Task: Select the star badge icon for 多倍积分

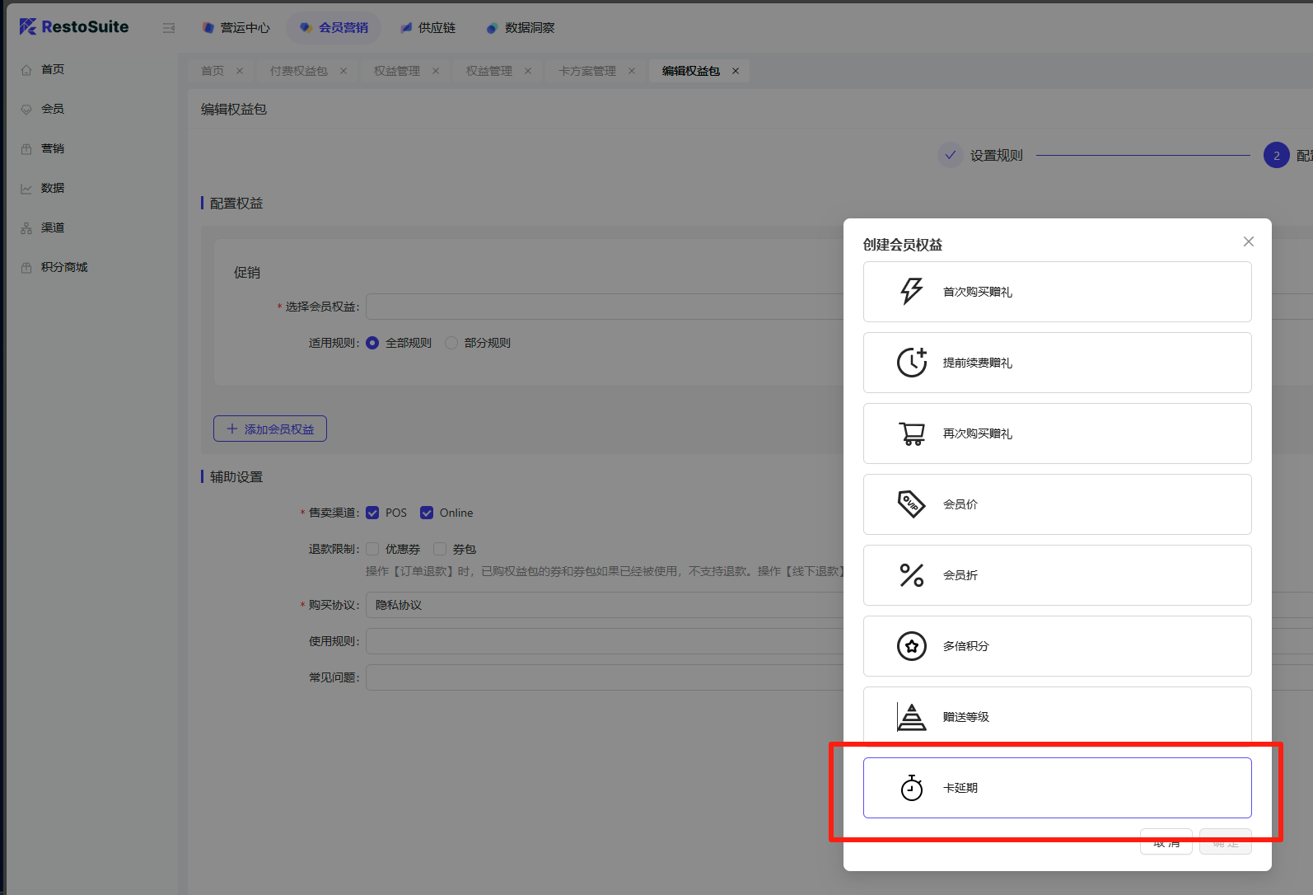Action: pos(912,646)
